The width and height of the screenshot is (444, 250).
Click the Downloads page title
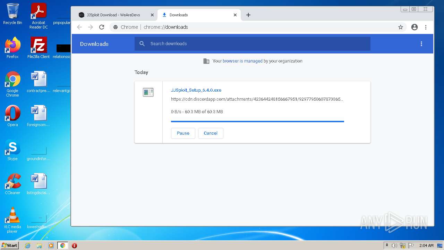click(x=94, y=44)
